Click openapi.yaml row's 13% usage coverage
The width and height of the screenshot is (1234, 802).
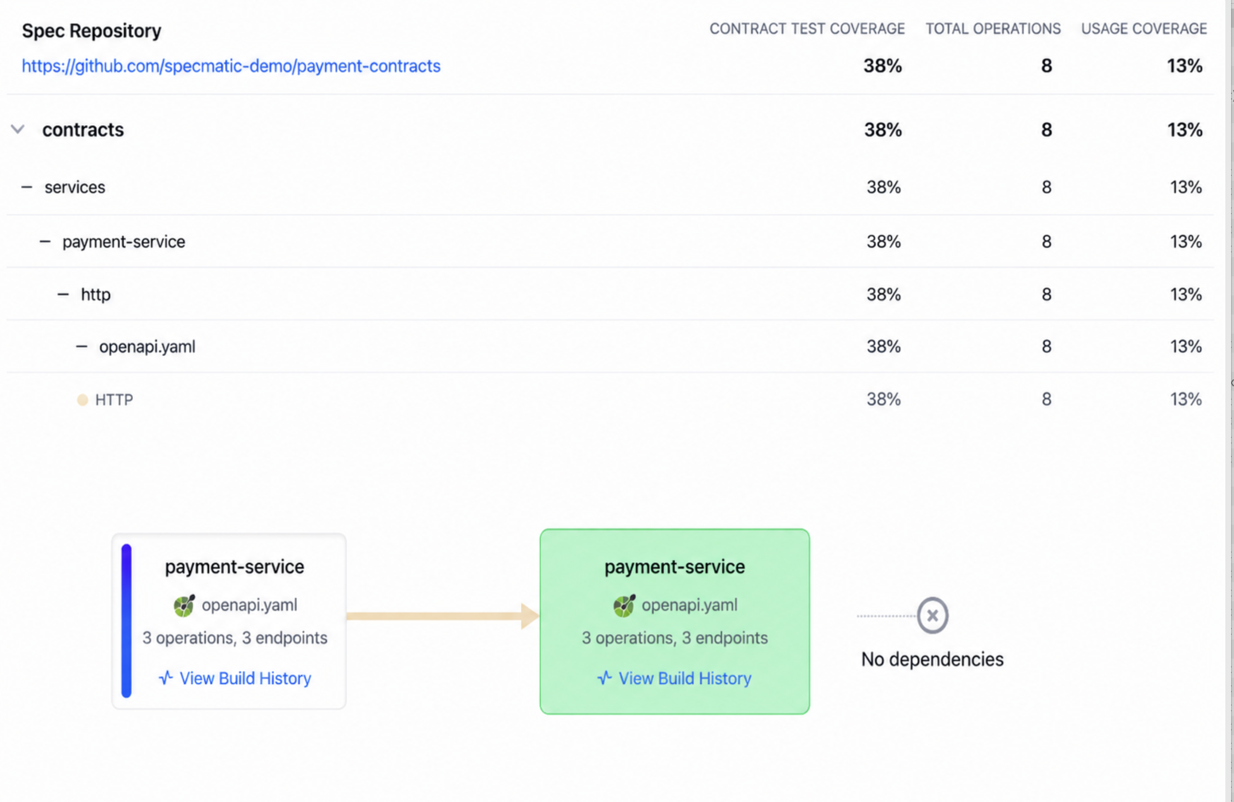point(1186,347)
